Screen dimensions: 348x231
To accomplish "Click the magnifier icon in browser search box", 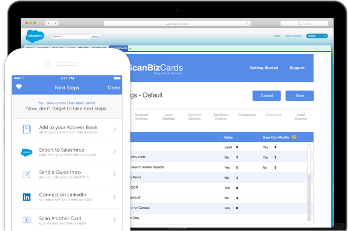I will 299,24.
